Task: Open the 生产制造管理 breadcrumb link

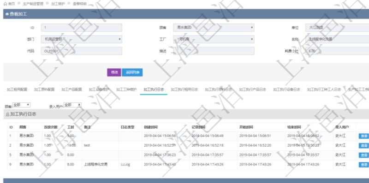Action: click(33, 4)
